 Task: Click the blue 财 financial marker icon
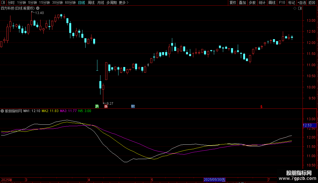(x=133, y=106)
